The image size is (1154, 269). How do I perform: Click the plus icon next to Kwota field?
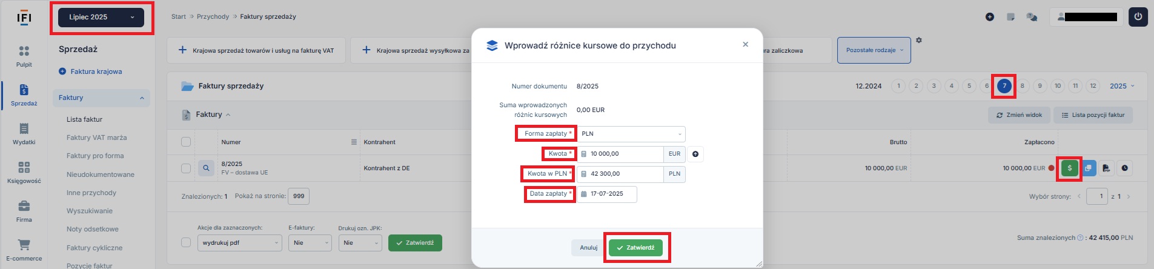(x=695, y=154)
